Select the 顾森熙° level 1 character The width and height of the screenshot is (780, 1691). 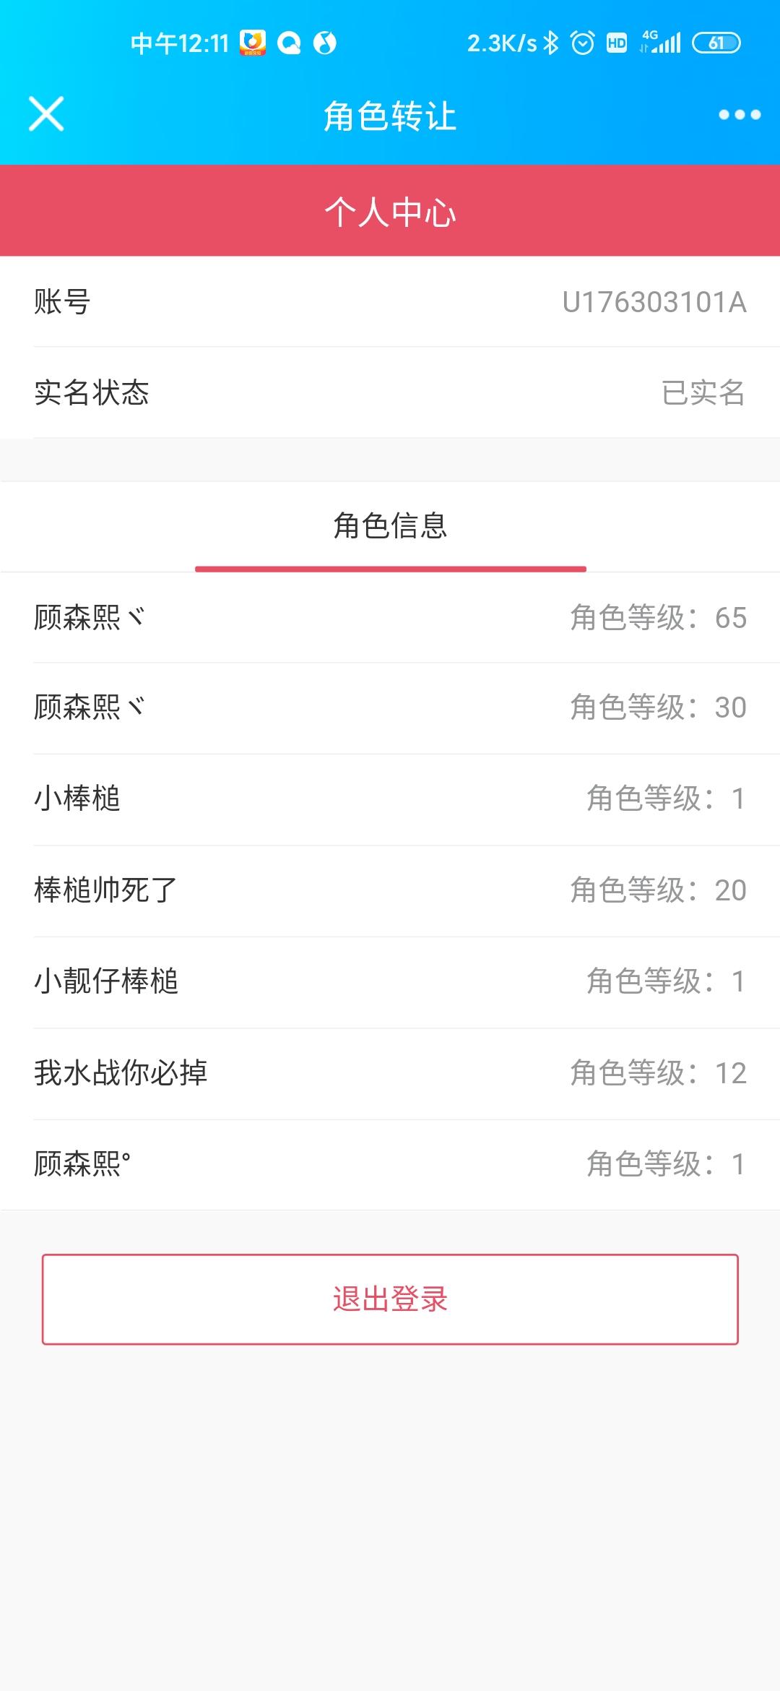[390, 1164]
